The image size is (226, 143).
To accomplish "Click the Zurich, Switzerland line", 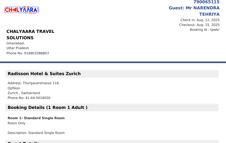I will [24, 93].
